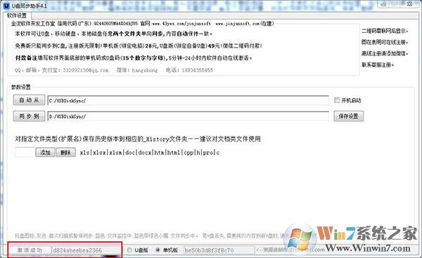
Task: Click the 自动从 source folder button
Action: [29, 100]
